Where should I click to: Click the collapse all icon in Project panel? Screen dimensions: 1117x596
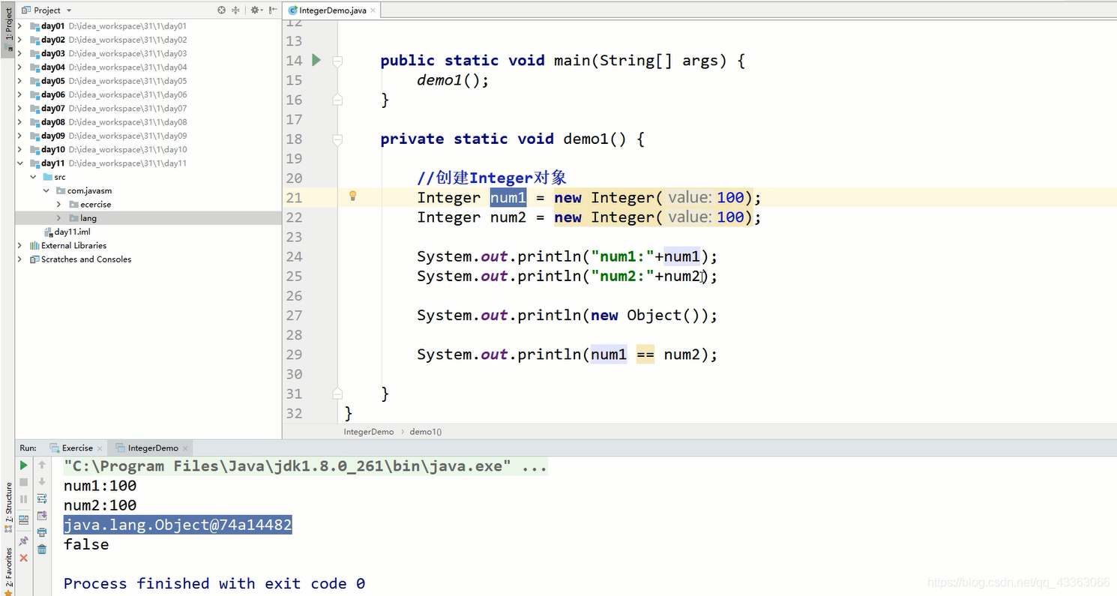click(x=235, y=10)
